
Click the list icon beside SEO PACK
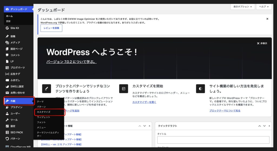pyautogui.click(x=7, y=132)
